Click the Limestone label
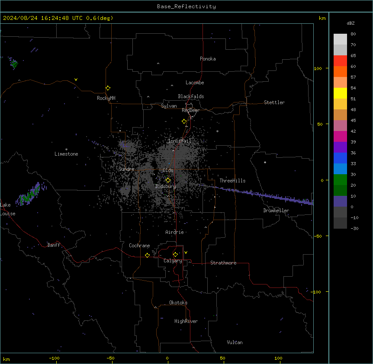This screenshot has width=373, height=364. [x=66, y=154]
